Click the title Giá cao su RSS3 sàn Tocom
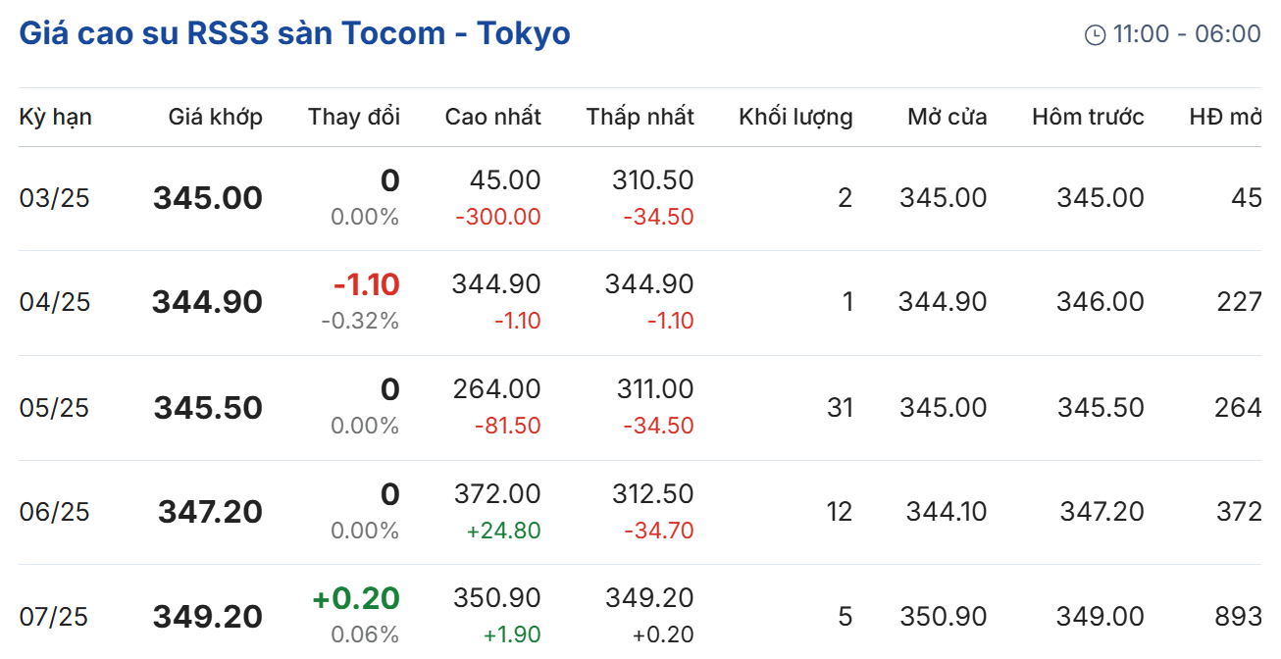Screen dimensions: 1281x659 tap(294, 33)
